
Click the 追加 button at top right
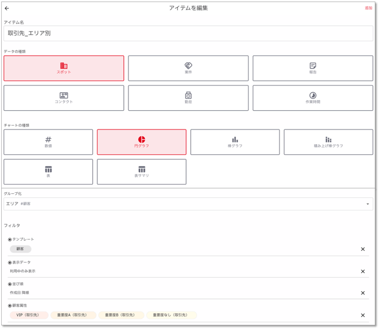[x=368, y=8]
